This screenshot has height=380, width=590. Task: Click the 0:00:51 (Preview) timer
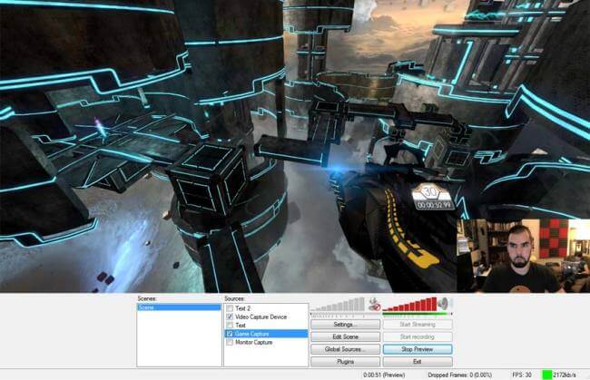[x=384, y=375]
